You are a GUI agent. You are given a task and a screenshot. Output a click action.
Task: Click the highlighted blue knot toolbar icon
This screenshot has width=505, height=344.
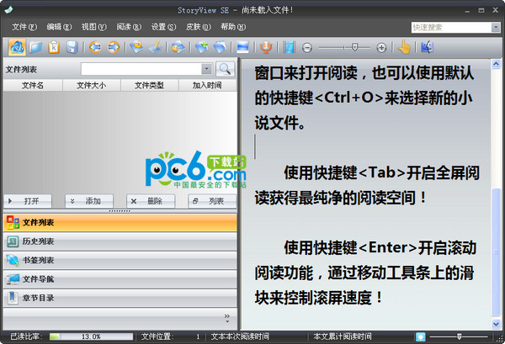17,47
